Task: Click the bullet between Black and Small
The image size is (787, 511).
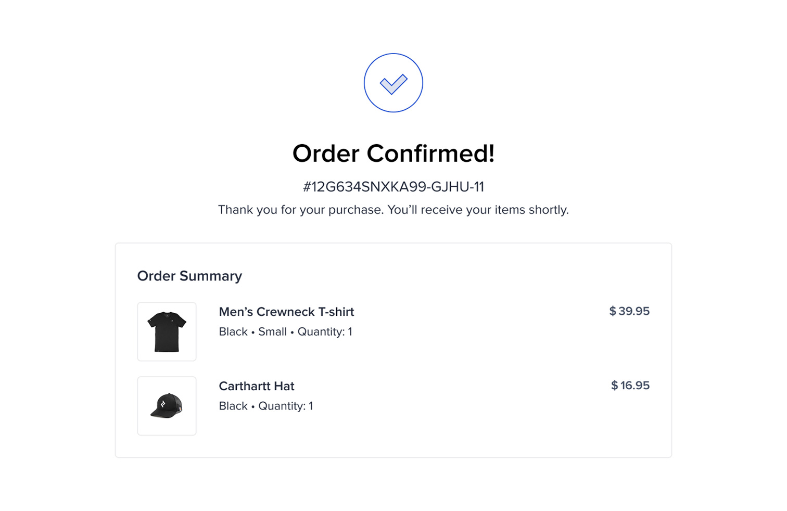Action: coord(253,333)
